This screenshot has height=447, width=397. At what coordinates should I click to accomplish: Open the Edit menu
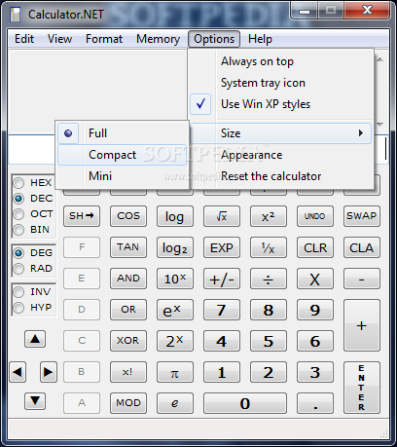(x=24, y=39)
